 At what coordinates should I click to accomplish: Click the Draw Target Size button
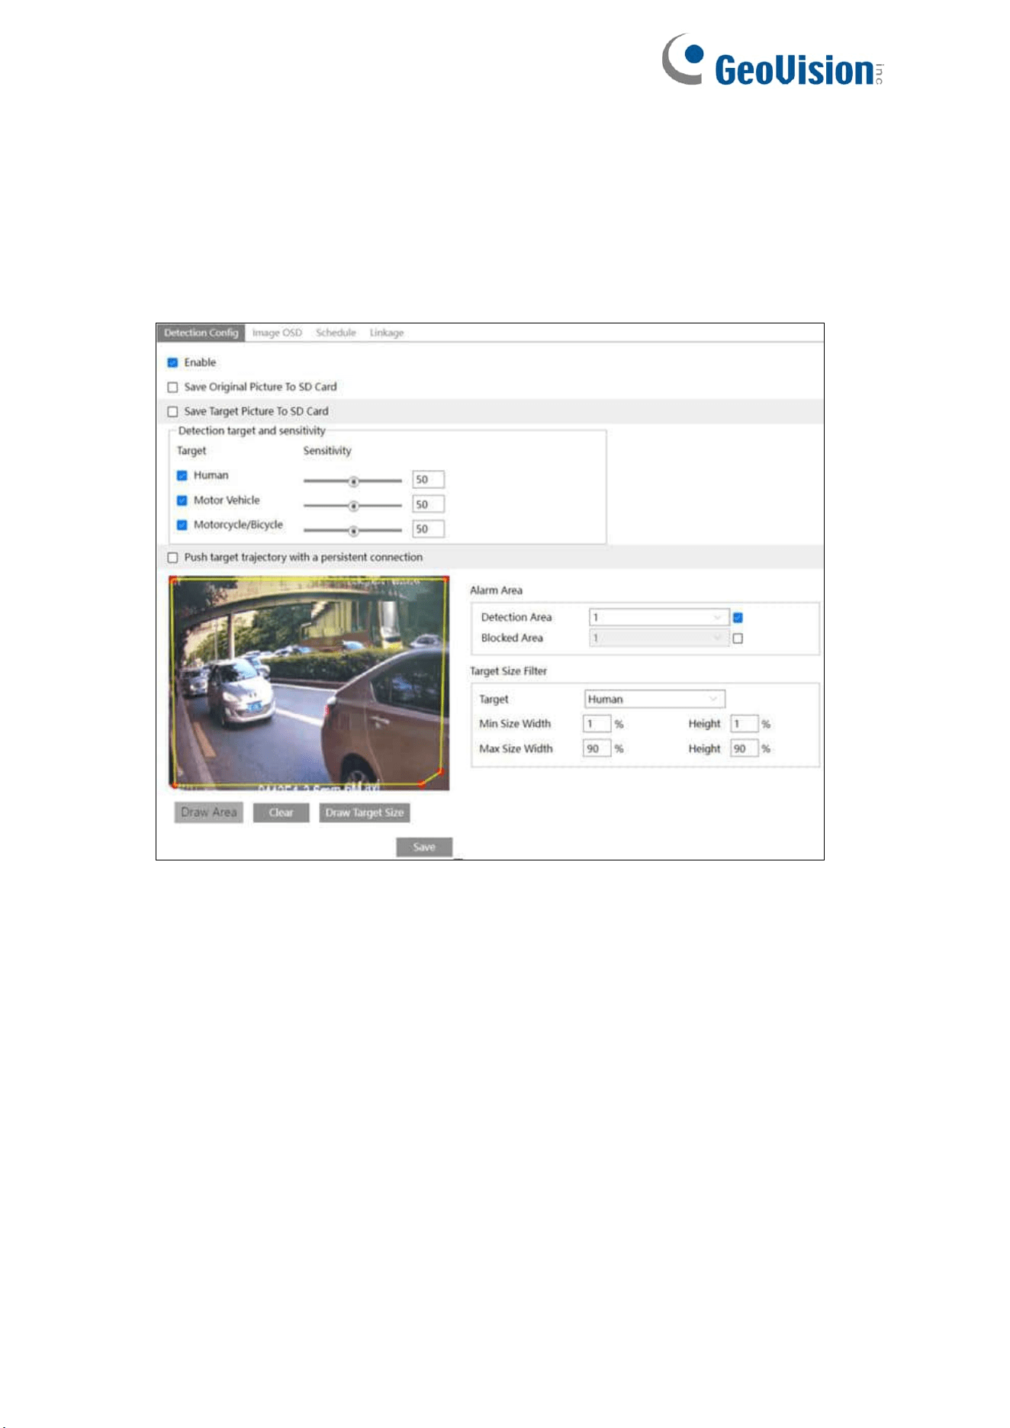(x=365, y=812)
